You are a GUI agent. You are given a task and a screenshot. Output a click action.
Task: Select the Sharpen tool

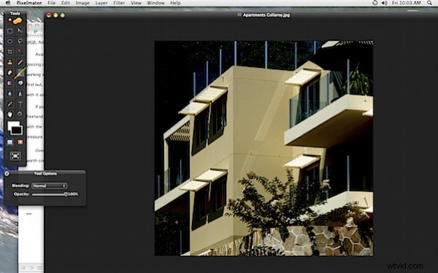(x=20, y=94)
